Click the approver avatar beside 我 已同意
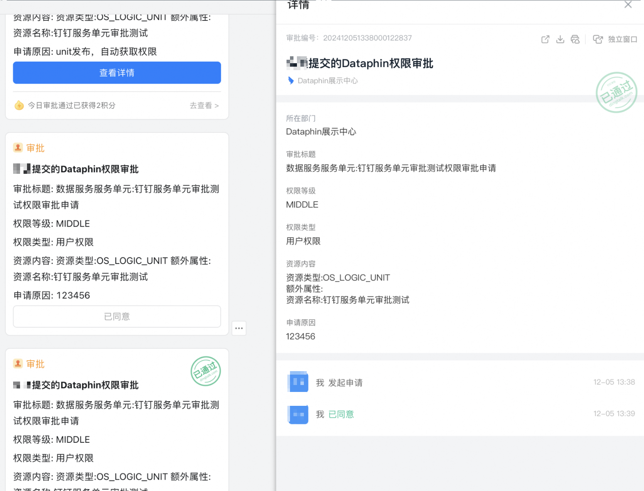The height and width of the screenshot is (491, 644). coord(298,414)
